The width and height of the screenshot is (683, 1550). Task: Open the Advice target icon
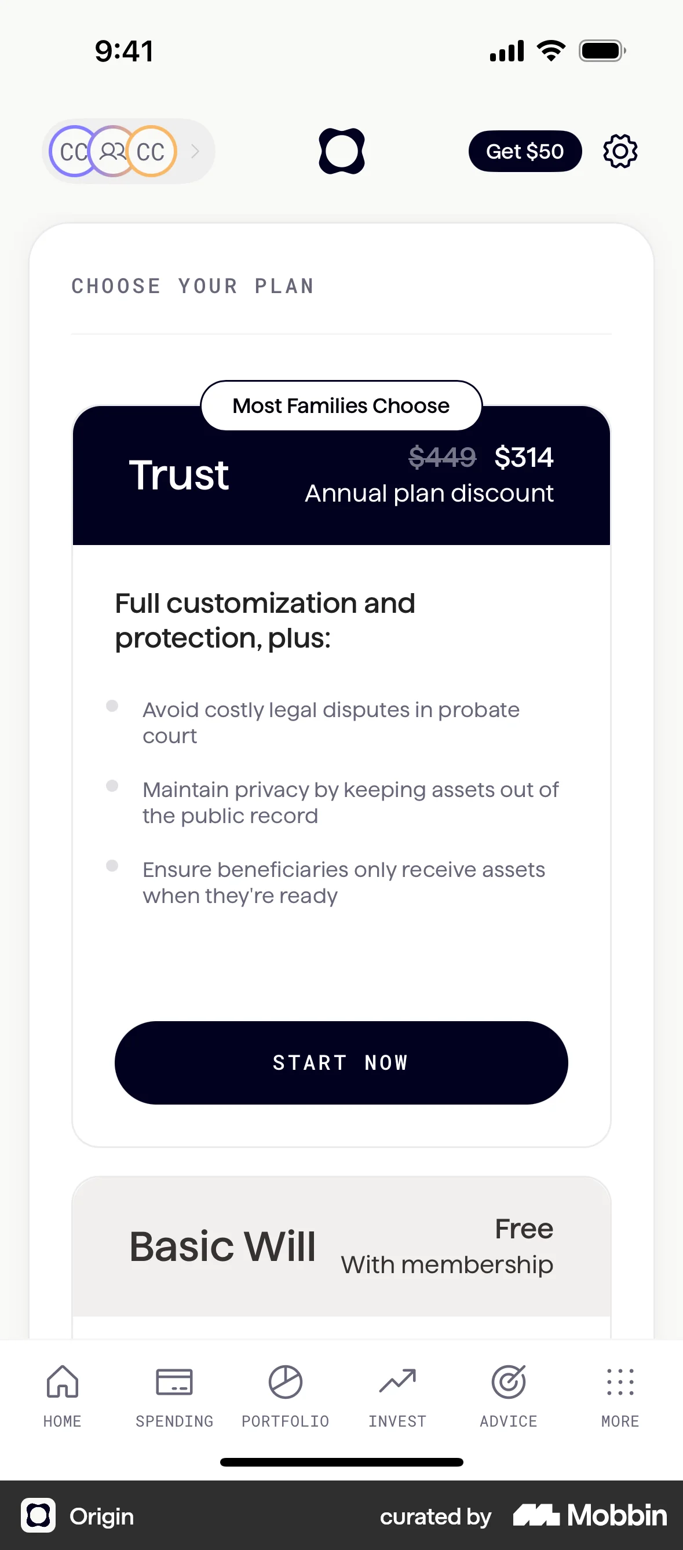coord(509,1382)
